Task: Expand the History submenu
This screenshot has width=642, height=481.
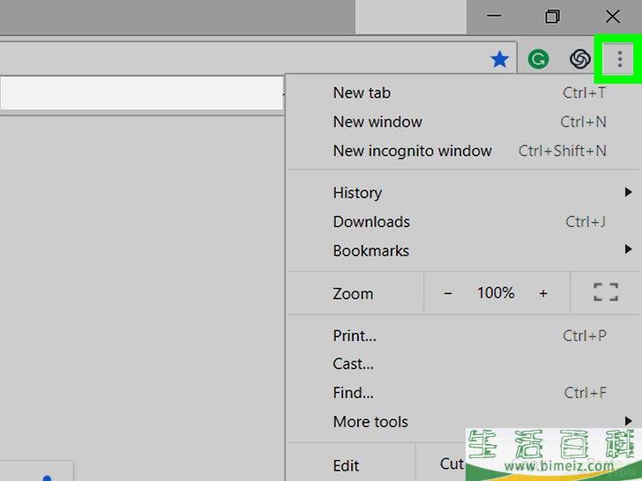Action: pyautogui.click(x=357, y=192)
